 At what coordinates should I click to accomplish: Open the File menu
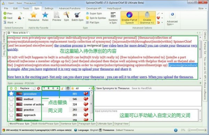[x=6, y=8]
